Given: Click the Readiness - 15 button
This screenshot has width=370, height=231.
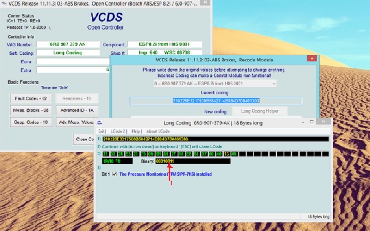Looking at the screenshot, I should 77,98.
